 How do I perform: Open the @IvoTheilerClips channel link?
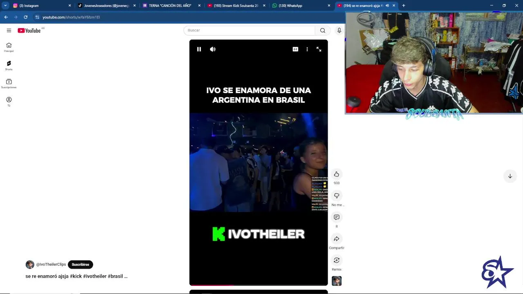click(x=51, y=265)
